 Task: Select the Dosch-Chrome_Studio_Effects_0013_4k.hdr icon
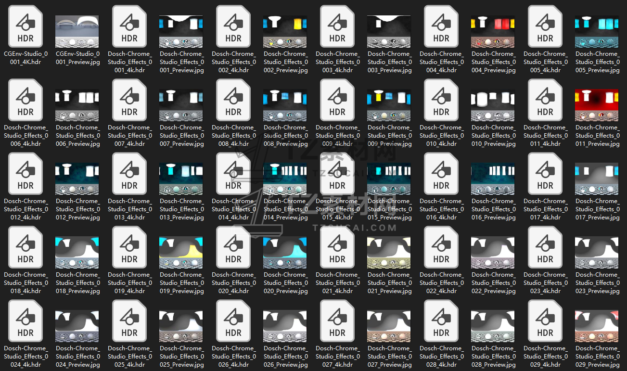point(129,174)
